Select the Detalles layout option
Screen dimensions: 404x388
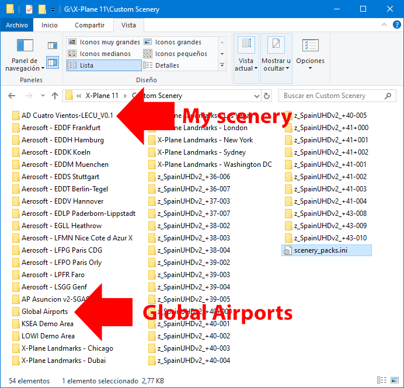161,65
